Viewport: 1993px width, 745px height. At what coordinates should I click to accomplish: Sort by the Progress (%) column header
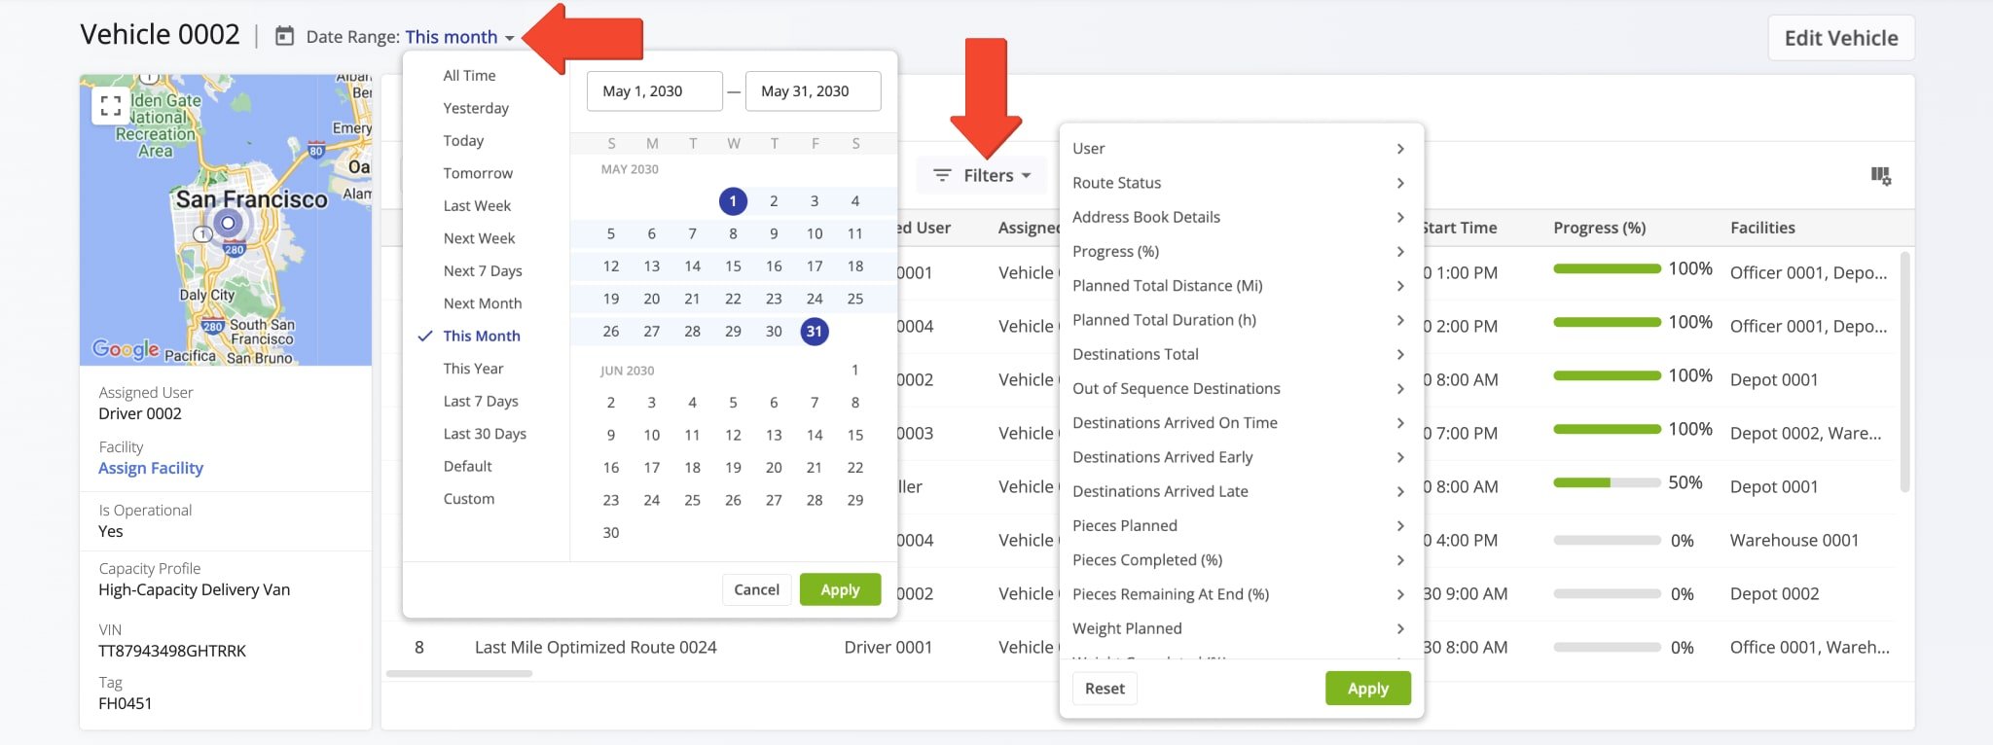1599,228
